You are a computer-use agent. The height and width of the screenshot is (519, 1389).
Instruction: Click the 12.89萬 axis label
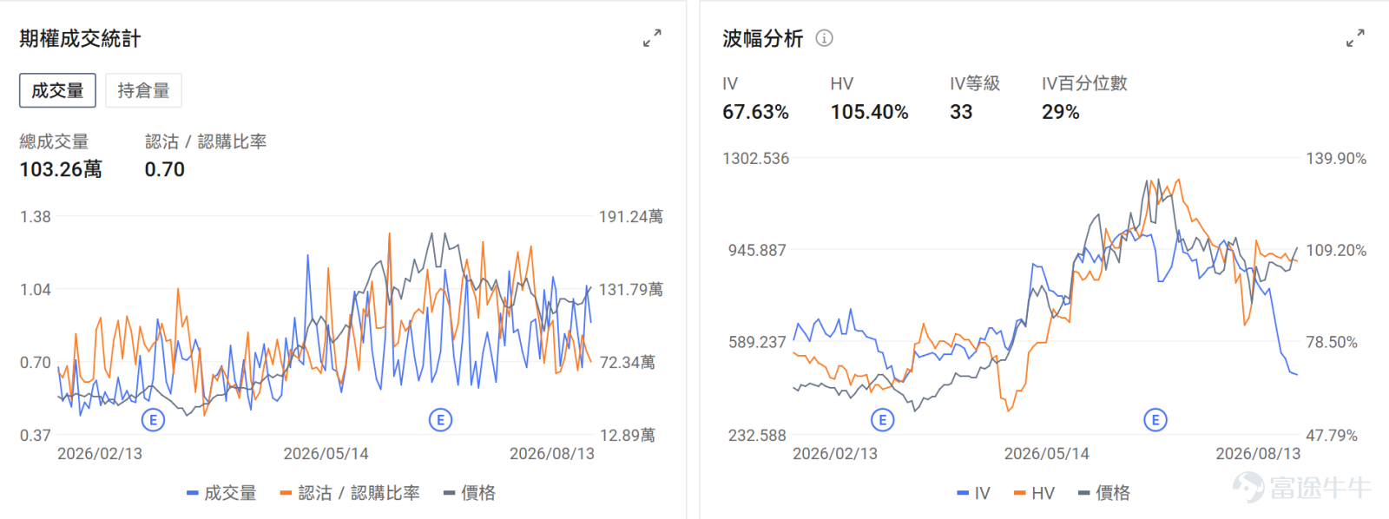pyautogui.click(x=627, y=435)
